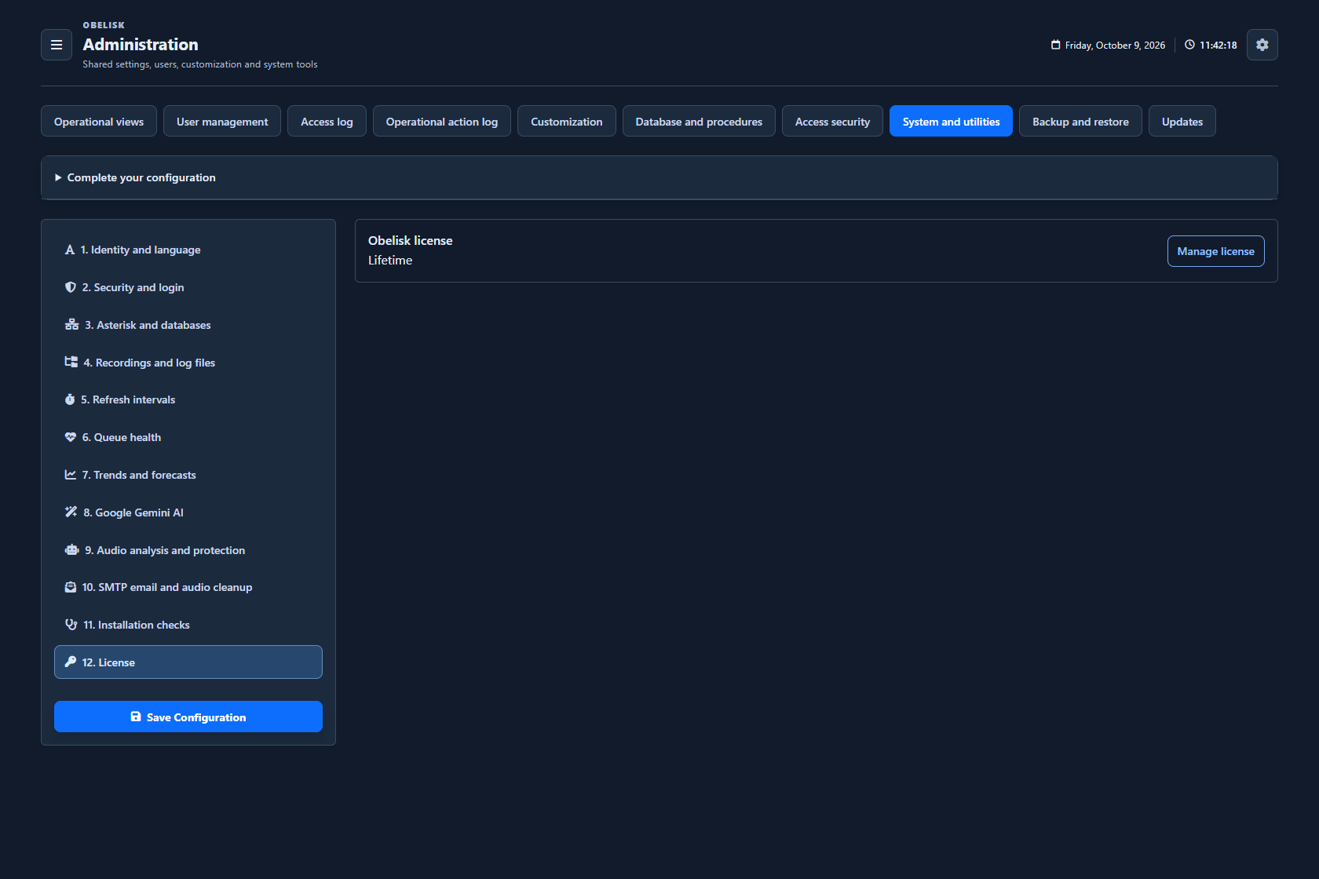The height and width of the screenshot is (879, 1319).
Task: Open the gear settings icon
Action: click(1262, 45)
